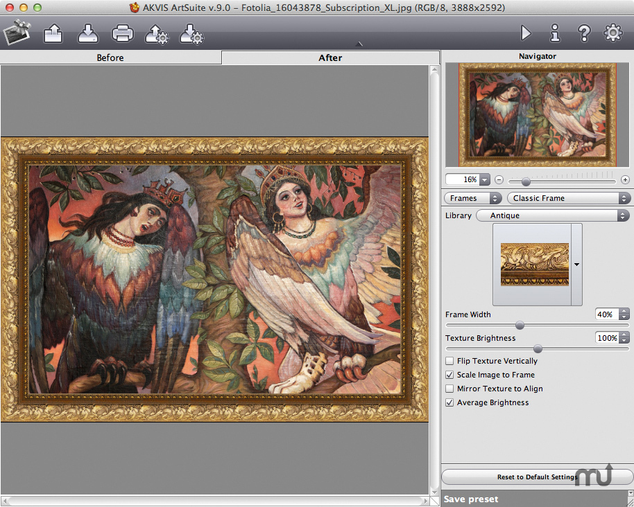Expand the texture list arrow
Image resolution: width=634 pixels, height=507 pixels.
pos(576,265)
